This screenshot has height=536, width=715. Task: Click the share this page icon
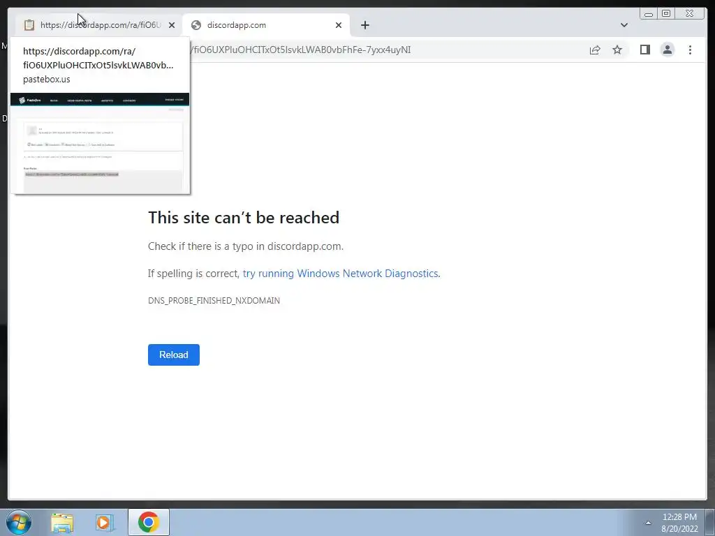pyautogui.click(x=595, y=50)
